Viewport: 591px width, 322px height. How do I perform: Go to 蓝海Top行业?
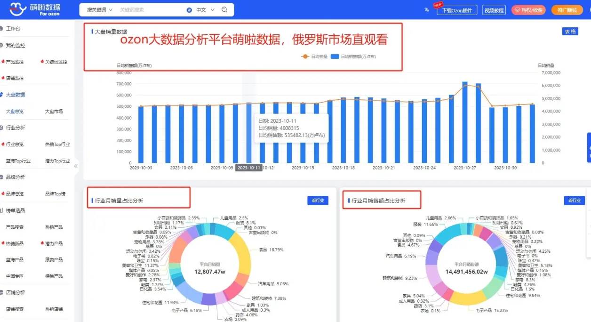(x=18, y=161)
